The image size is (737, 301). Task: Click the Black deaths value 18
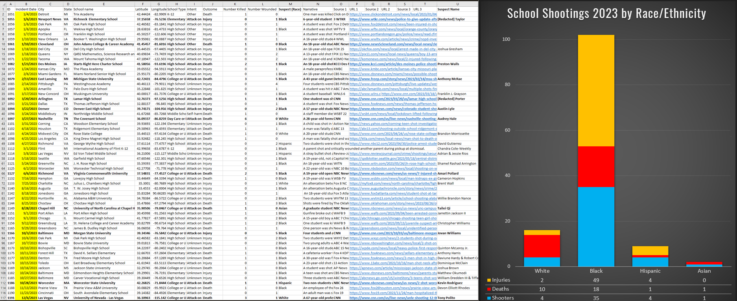596,289
